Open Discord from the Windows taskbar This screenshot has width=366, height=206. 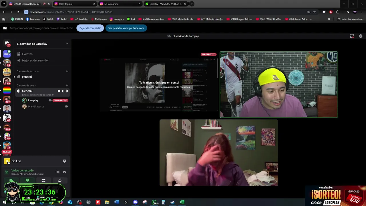click(135, 202)
